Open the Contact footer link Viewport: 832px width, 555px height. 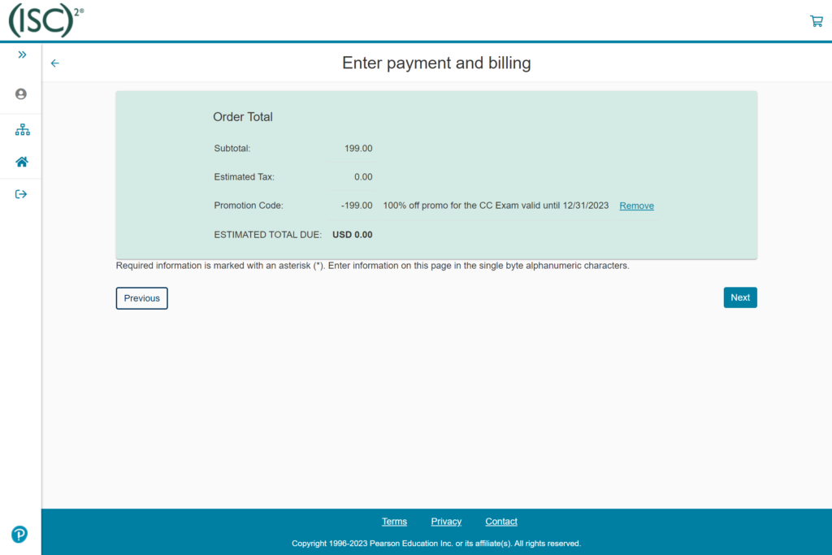point(500,522)
